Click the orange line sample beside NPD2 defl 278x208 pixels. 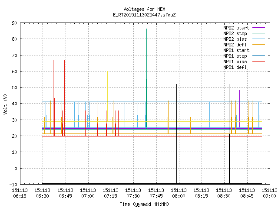258,45
